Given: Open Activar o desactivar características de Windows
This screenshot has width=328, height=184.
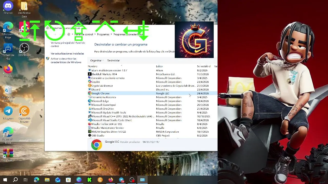Looking at the screenshot, I should (66, 60).
